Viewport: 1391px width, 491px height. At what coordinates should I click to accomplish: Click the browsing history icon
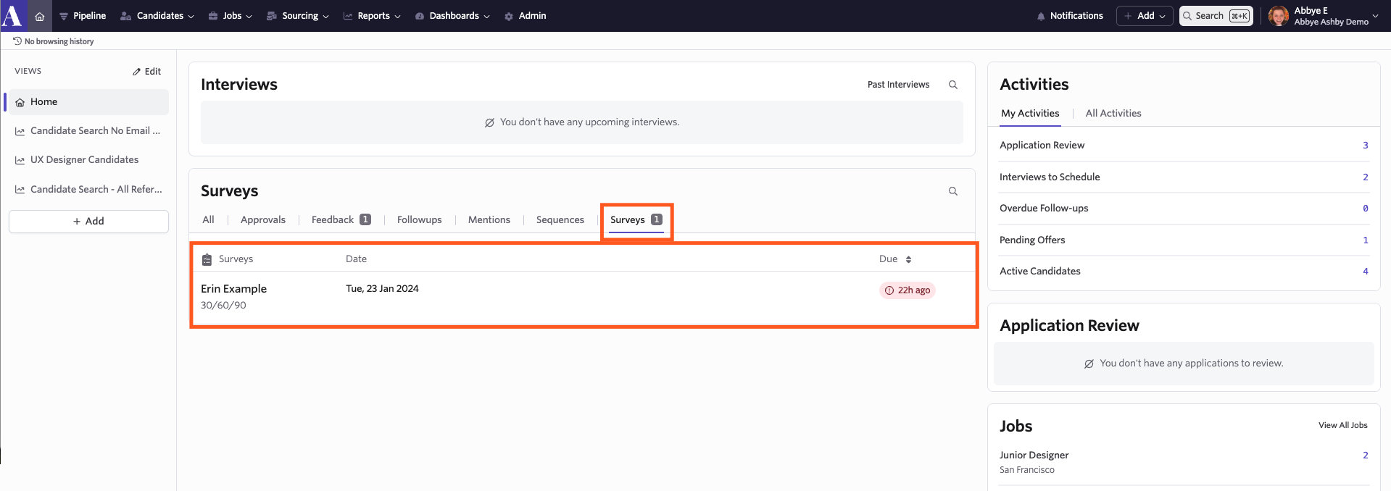click(17, 41)
